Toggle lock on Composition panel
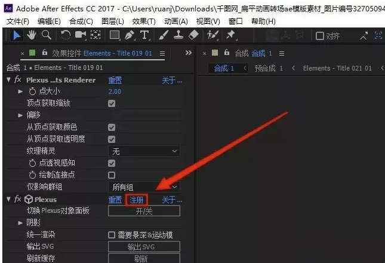 pyautogui.click(x=227, y=53)
